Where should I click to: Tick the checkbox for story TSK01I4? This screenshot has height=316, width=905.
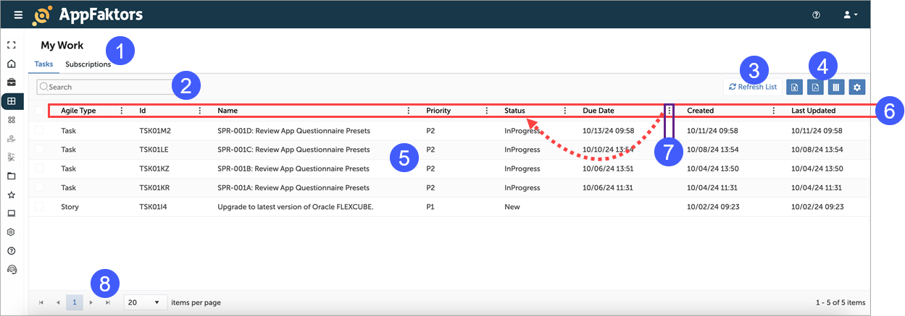pos(39,207)
